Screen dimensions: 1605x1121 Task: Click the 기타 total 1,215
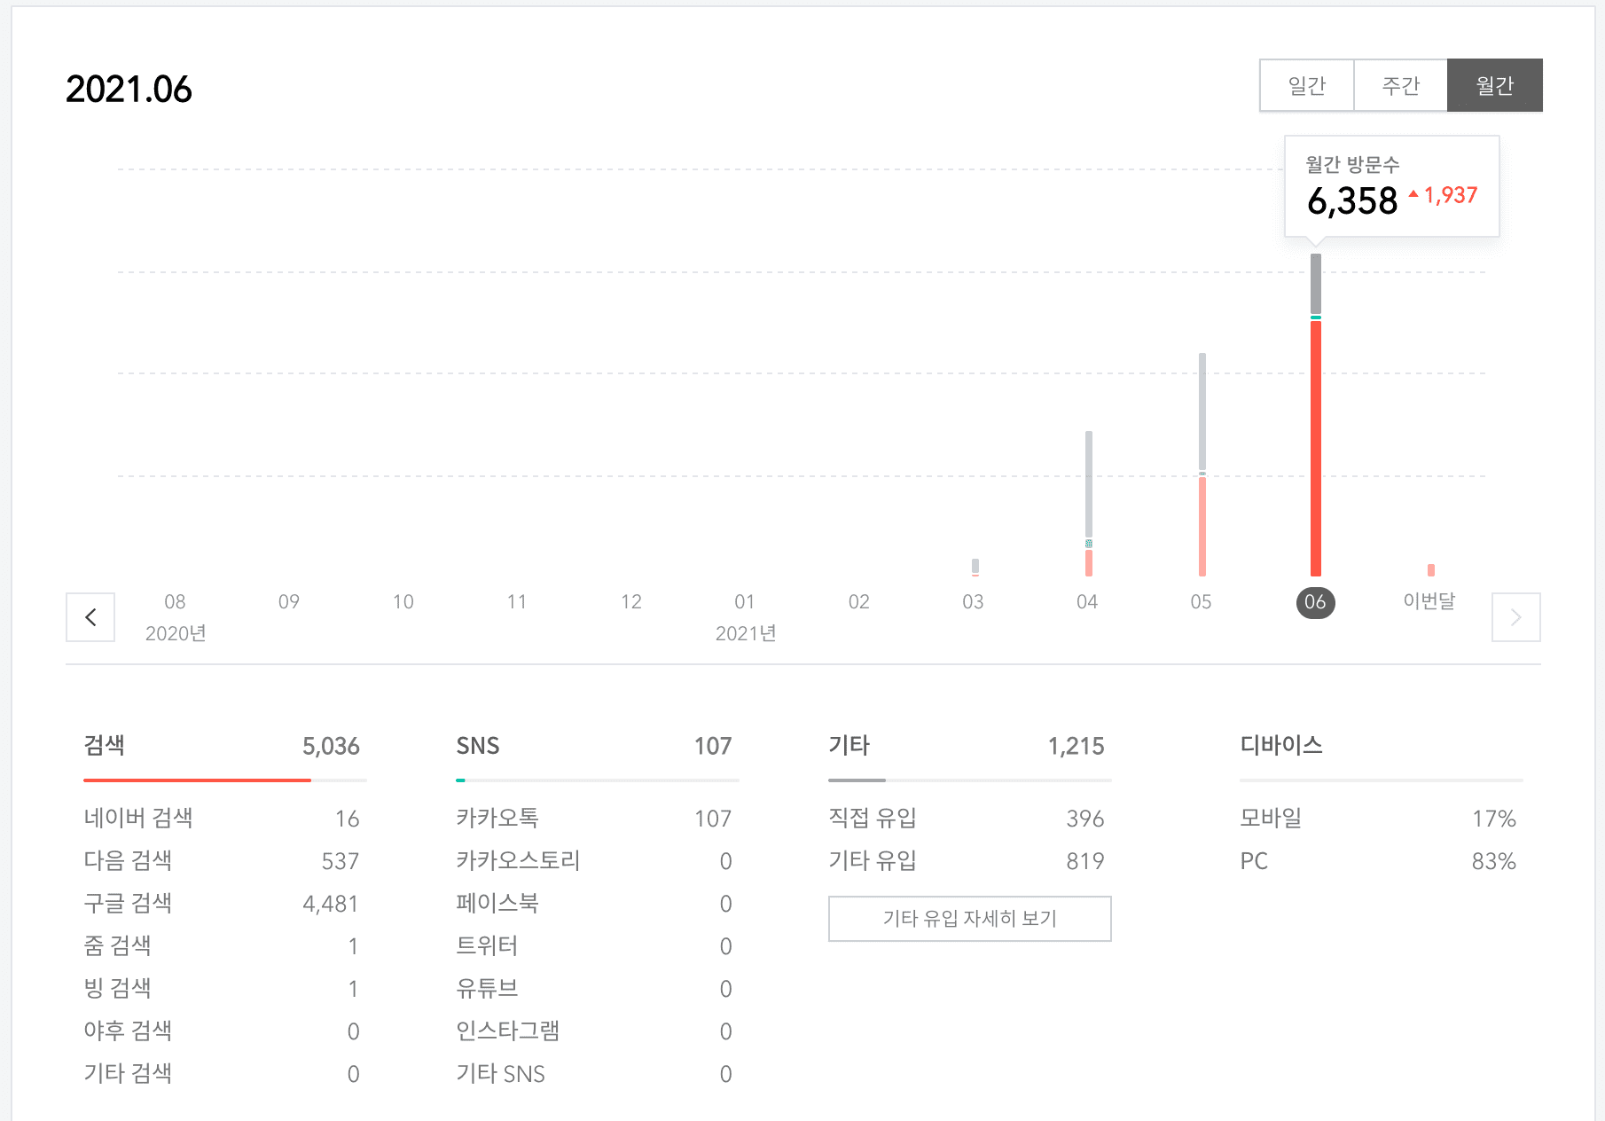pos(1077,746)
